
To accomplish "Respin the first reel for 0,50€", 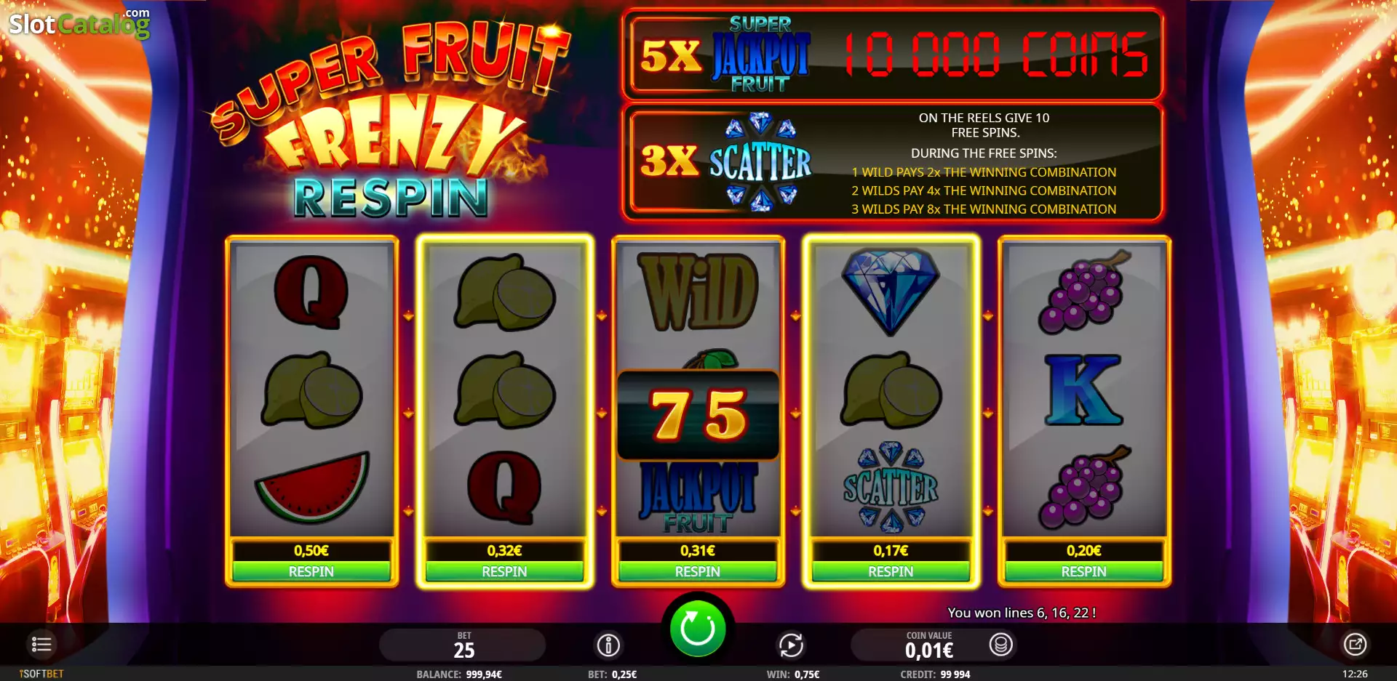I will (311, 571).
